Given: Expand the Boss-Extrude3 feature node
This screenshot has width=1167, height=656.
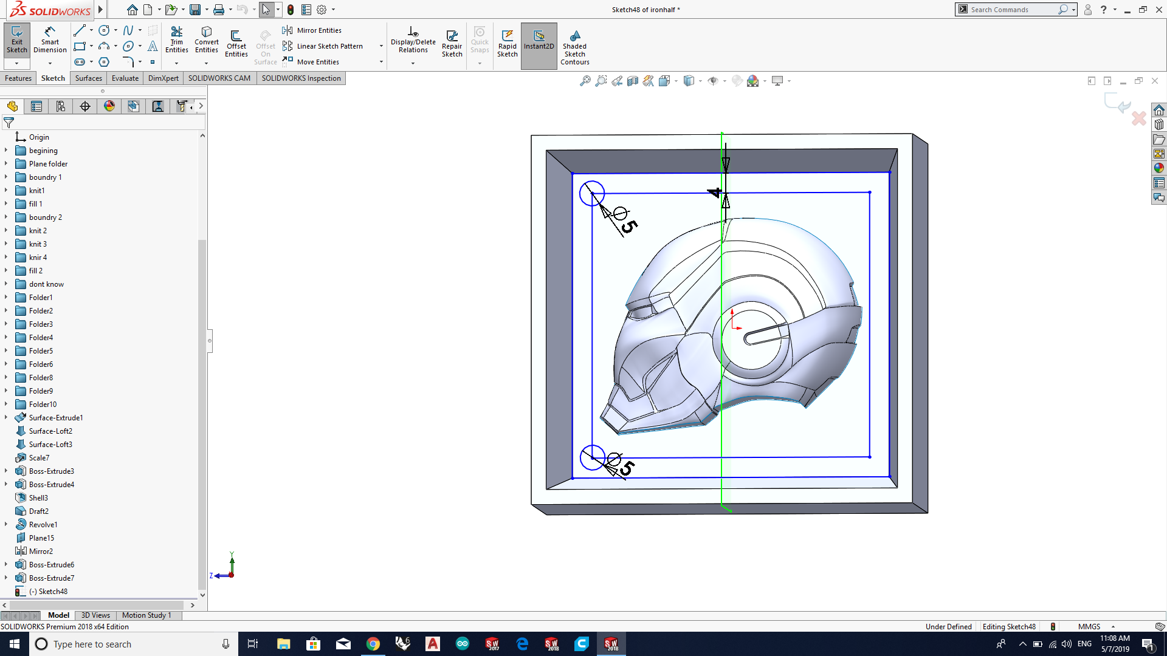Looking at the screenshot, I should (x=6, y=471).
